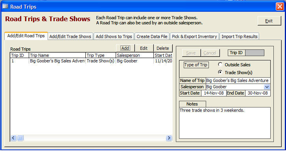Click the Start Date field 14-Nov-08

214,93
